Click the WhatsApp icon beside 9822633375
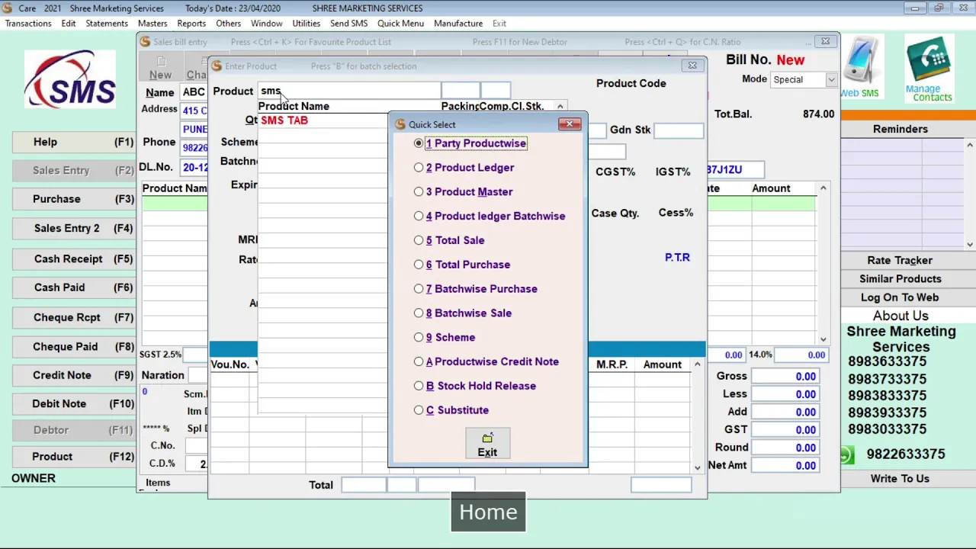 coord(846,455)
